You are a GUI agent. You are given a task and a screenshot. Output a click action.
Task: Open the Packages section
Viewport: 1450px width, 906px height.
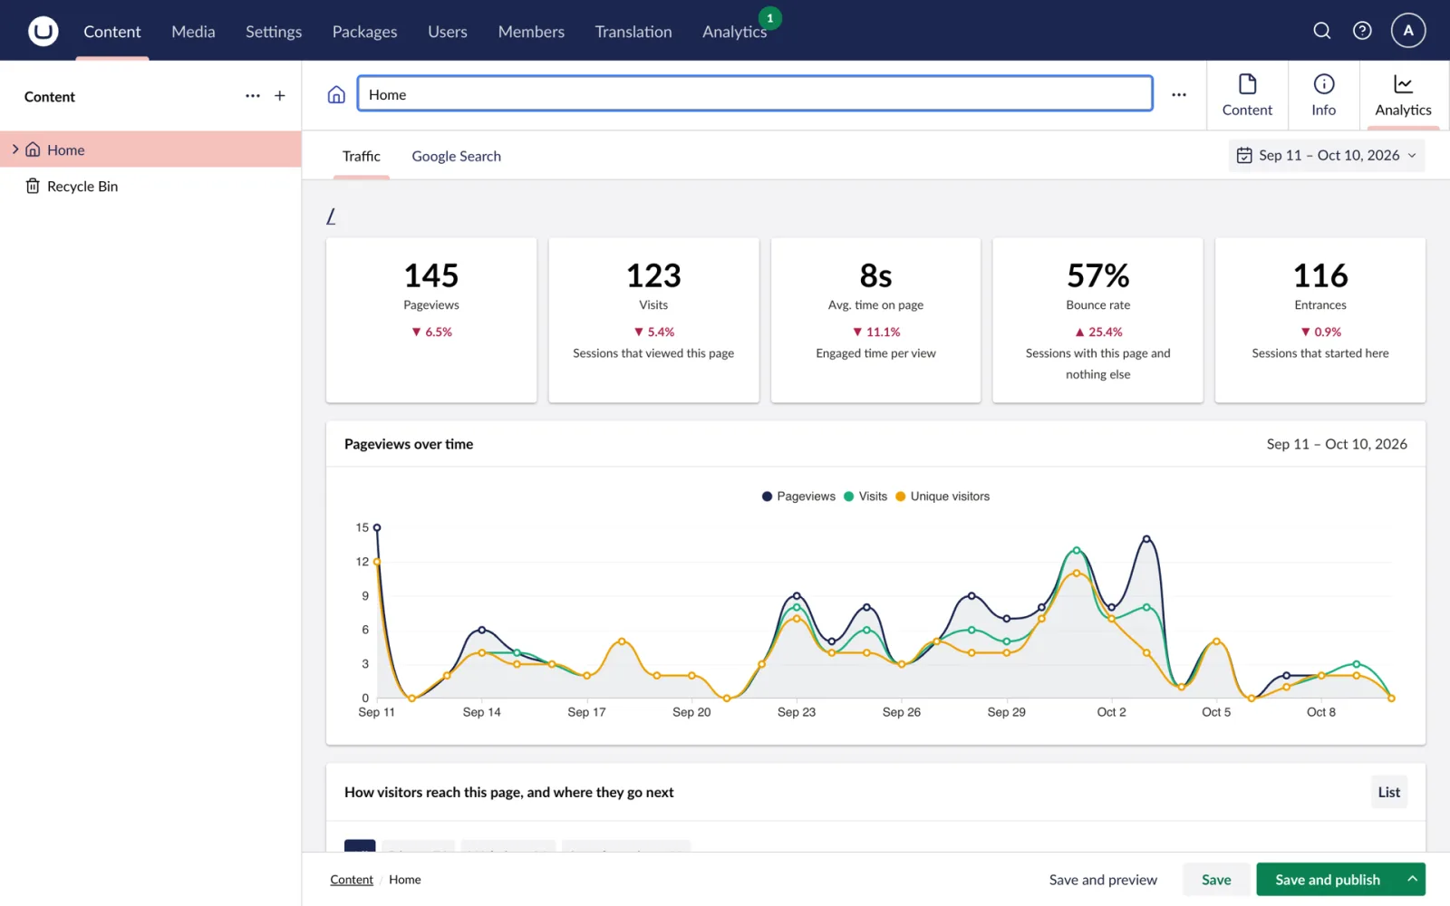[x=364, y=32]
